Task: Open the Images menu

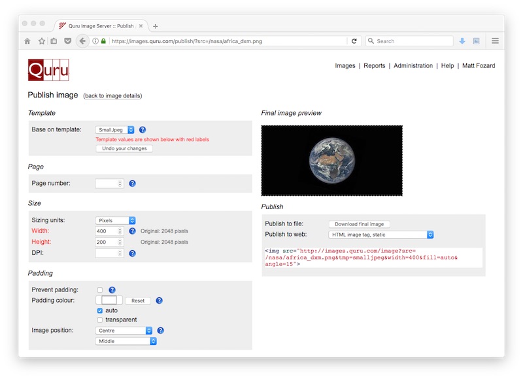Action: 345,65
